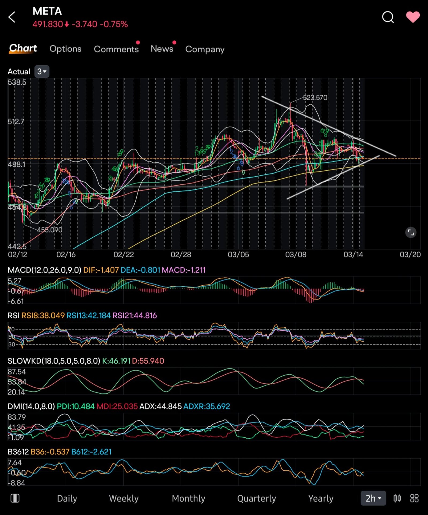Expand chart to fullscreen icon
This screenshot has width=428, height=515.
pos(411,232)
